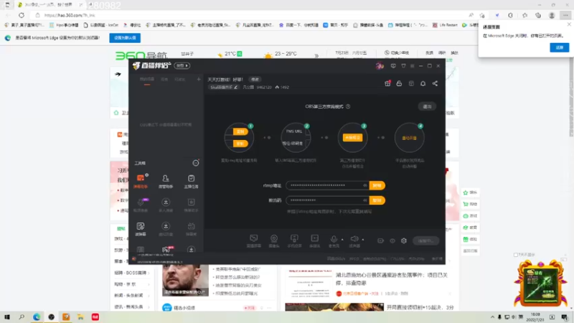The height and width of the screenshot is (323, 574).
Task: Click the highlighted tool in third toolbox row
Action: tap(141, 229)
